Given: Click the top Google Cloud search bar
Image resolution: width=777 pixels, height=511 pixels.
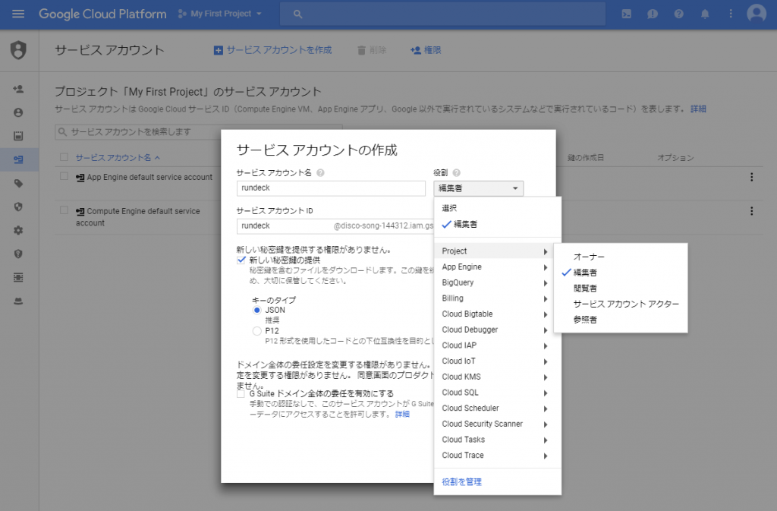Looking at the screenshot, I should click(x=442, y=14).
